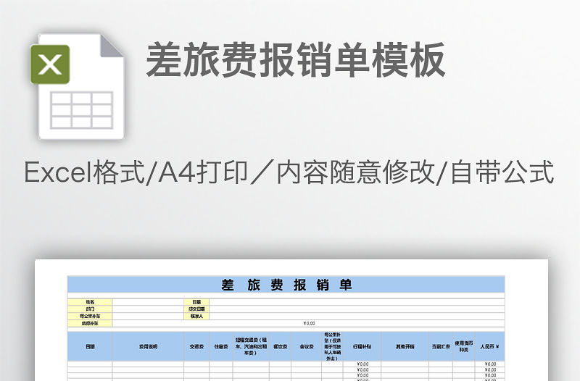Click the spreadsheet title 差旅费报销单
This screenshot has width=580, height=381.
(x=286, y=285)
